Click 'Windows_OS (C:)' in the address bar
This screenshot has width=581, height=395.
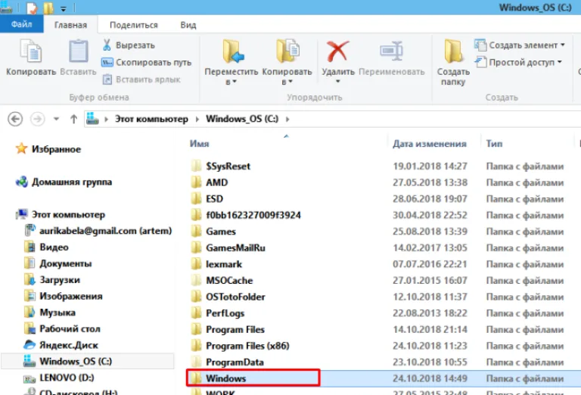pyautogui.click(x=242, y=119)
